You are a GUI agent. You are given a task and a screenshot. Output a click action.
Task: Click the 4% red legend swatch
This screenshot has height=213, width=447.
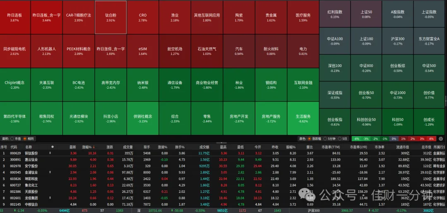431,139
